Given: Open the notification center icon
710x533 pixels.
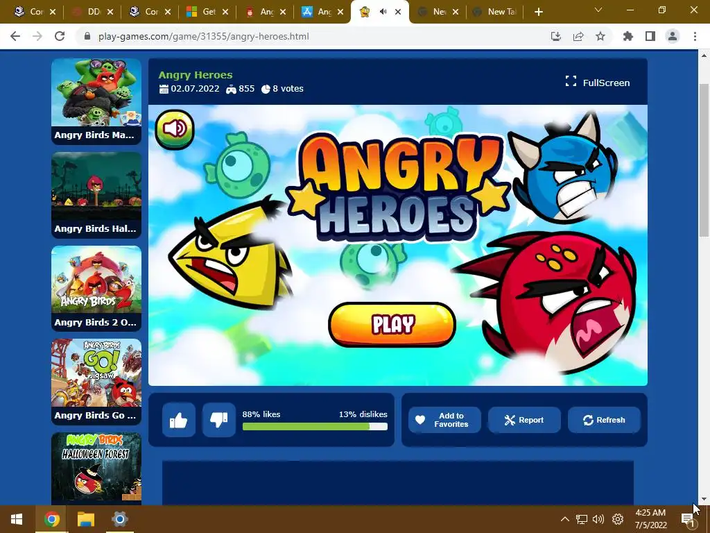Looking at the screenshot, I should (687, 520).
